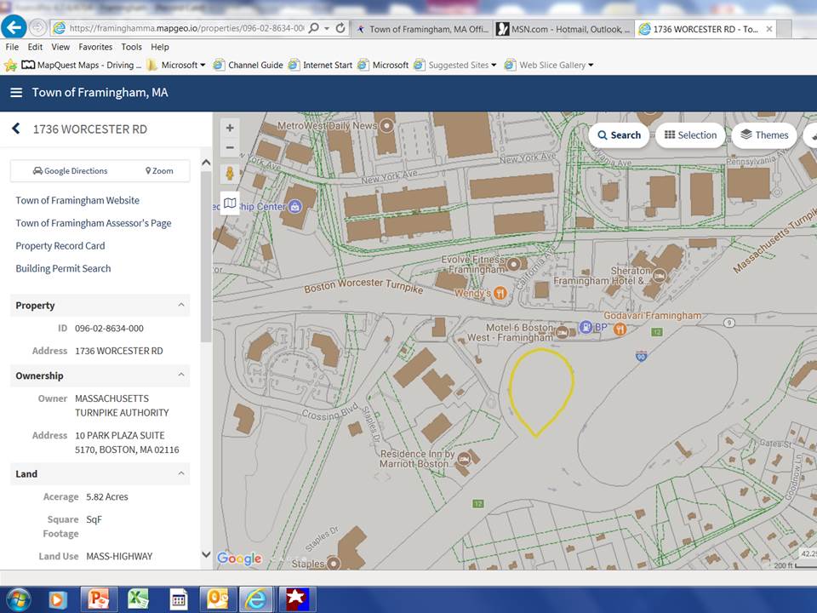The height and width of the screenshot is (613, 817).
Task: Open the basemap map-fold icon
Action: click(x=230, y=203)
